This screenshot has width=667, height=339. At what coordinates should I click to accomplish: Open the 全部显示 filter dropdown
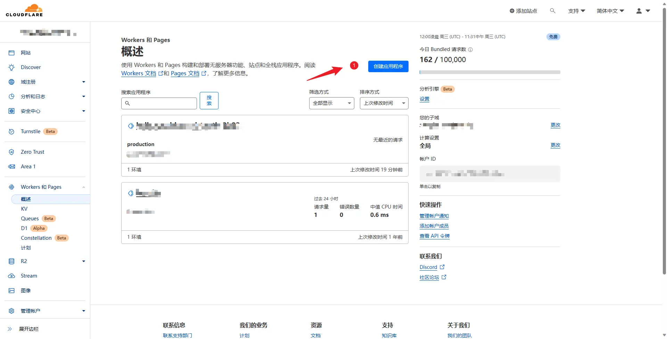point(331,103)
